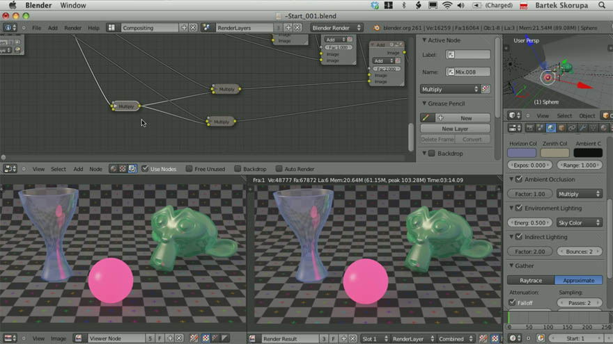Open the RenderLayer dropdown in image editor
613x344 pixels.
pyautogui.click(x=413, y=338)
